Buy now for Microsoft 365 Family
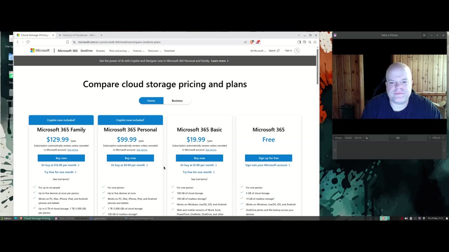 click(61, 158)
